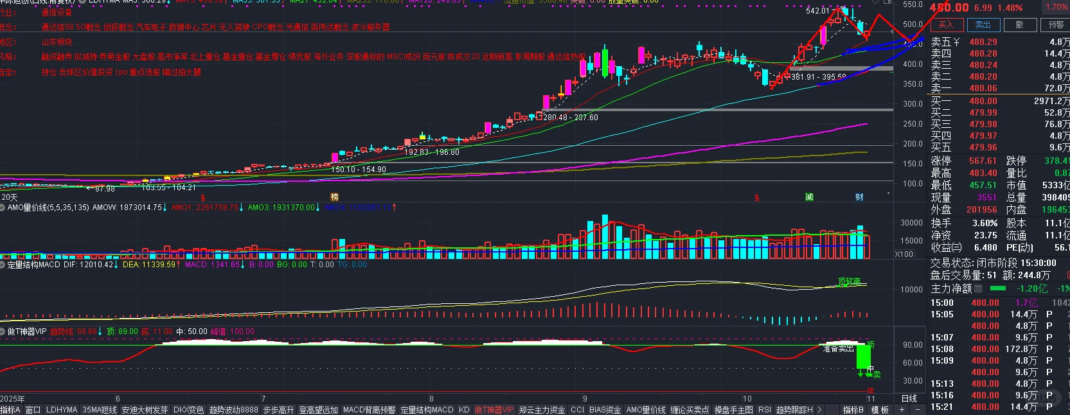Click the 最高 value 483.40
The height and width of the screenshot is (415, 1070).
[x=983, y=173]
